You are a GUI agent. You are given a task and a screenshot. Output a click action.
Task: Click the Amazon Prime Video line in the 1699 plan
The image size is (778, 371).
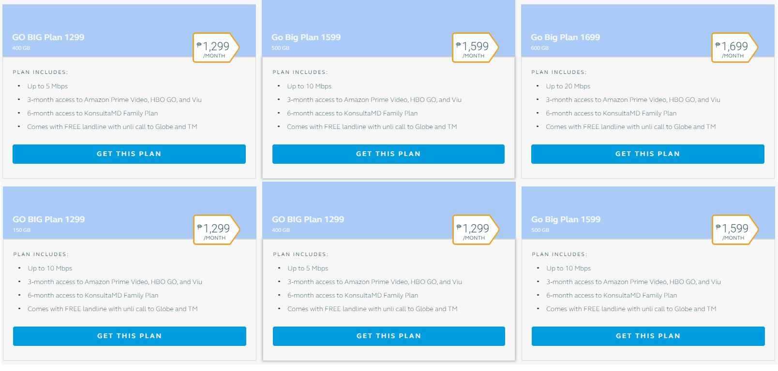point(633,100)
